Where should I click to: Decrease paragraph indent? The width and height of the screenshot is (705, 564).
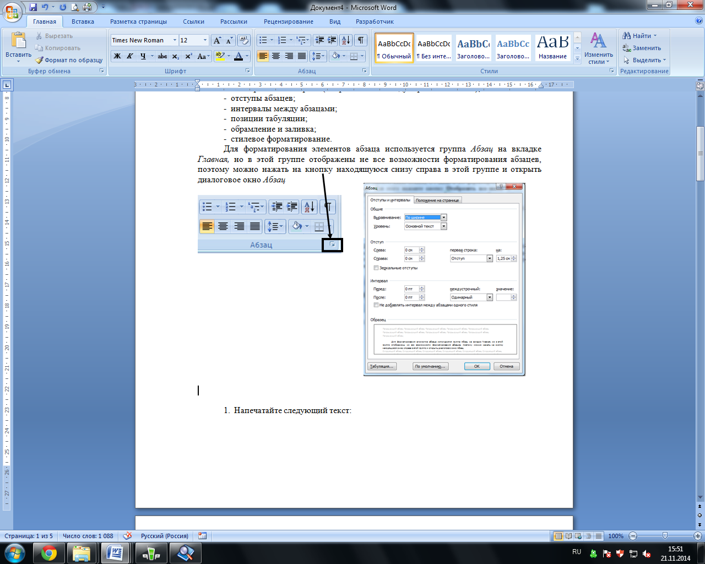click(x=319, y=40)
